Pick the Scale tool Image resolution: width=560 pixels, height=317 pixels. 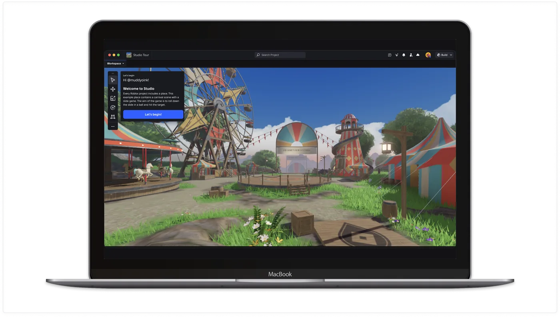113,98
